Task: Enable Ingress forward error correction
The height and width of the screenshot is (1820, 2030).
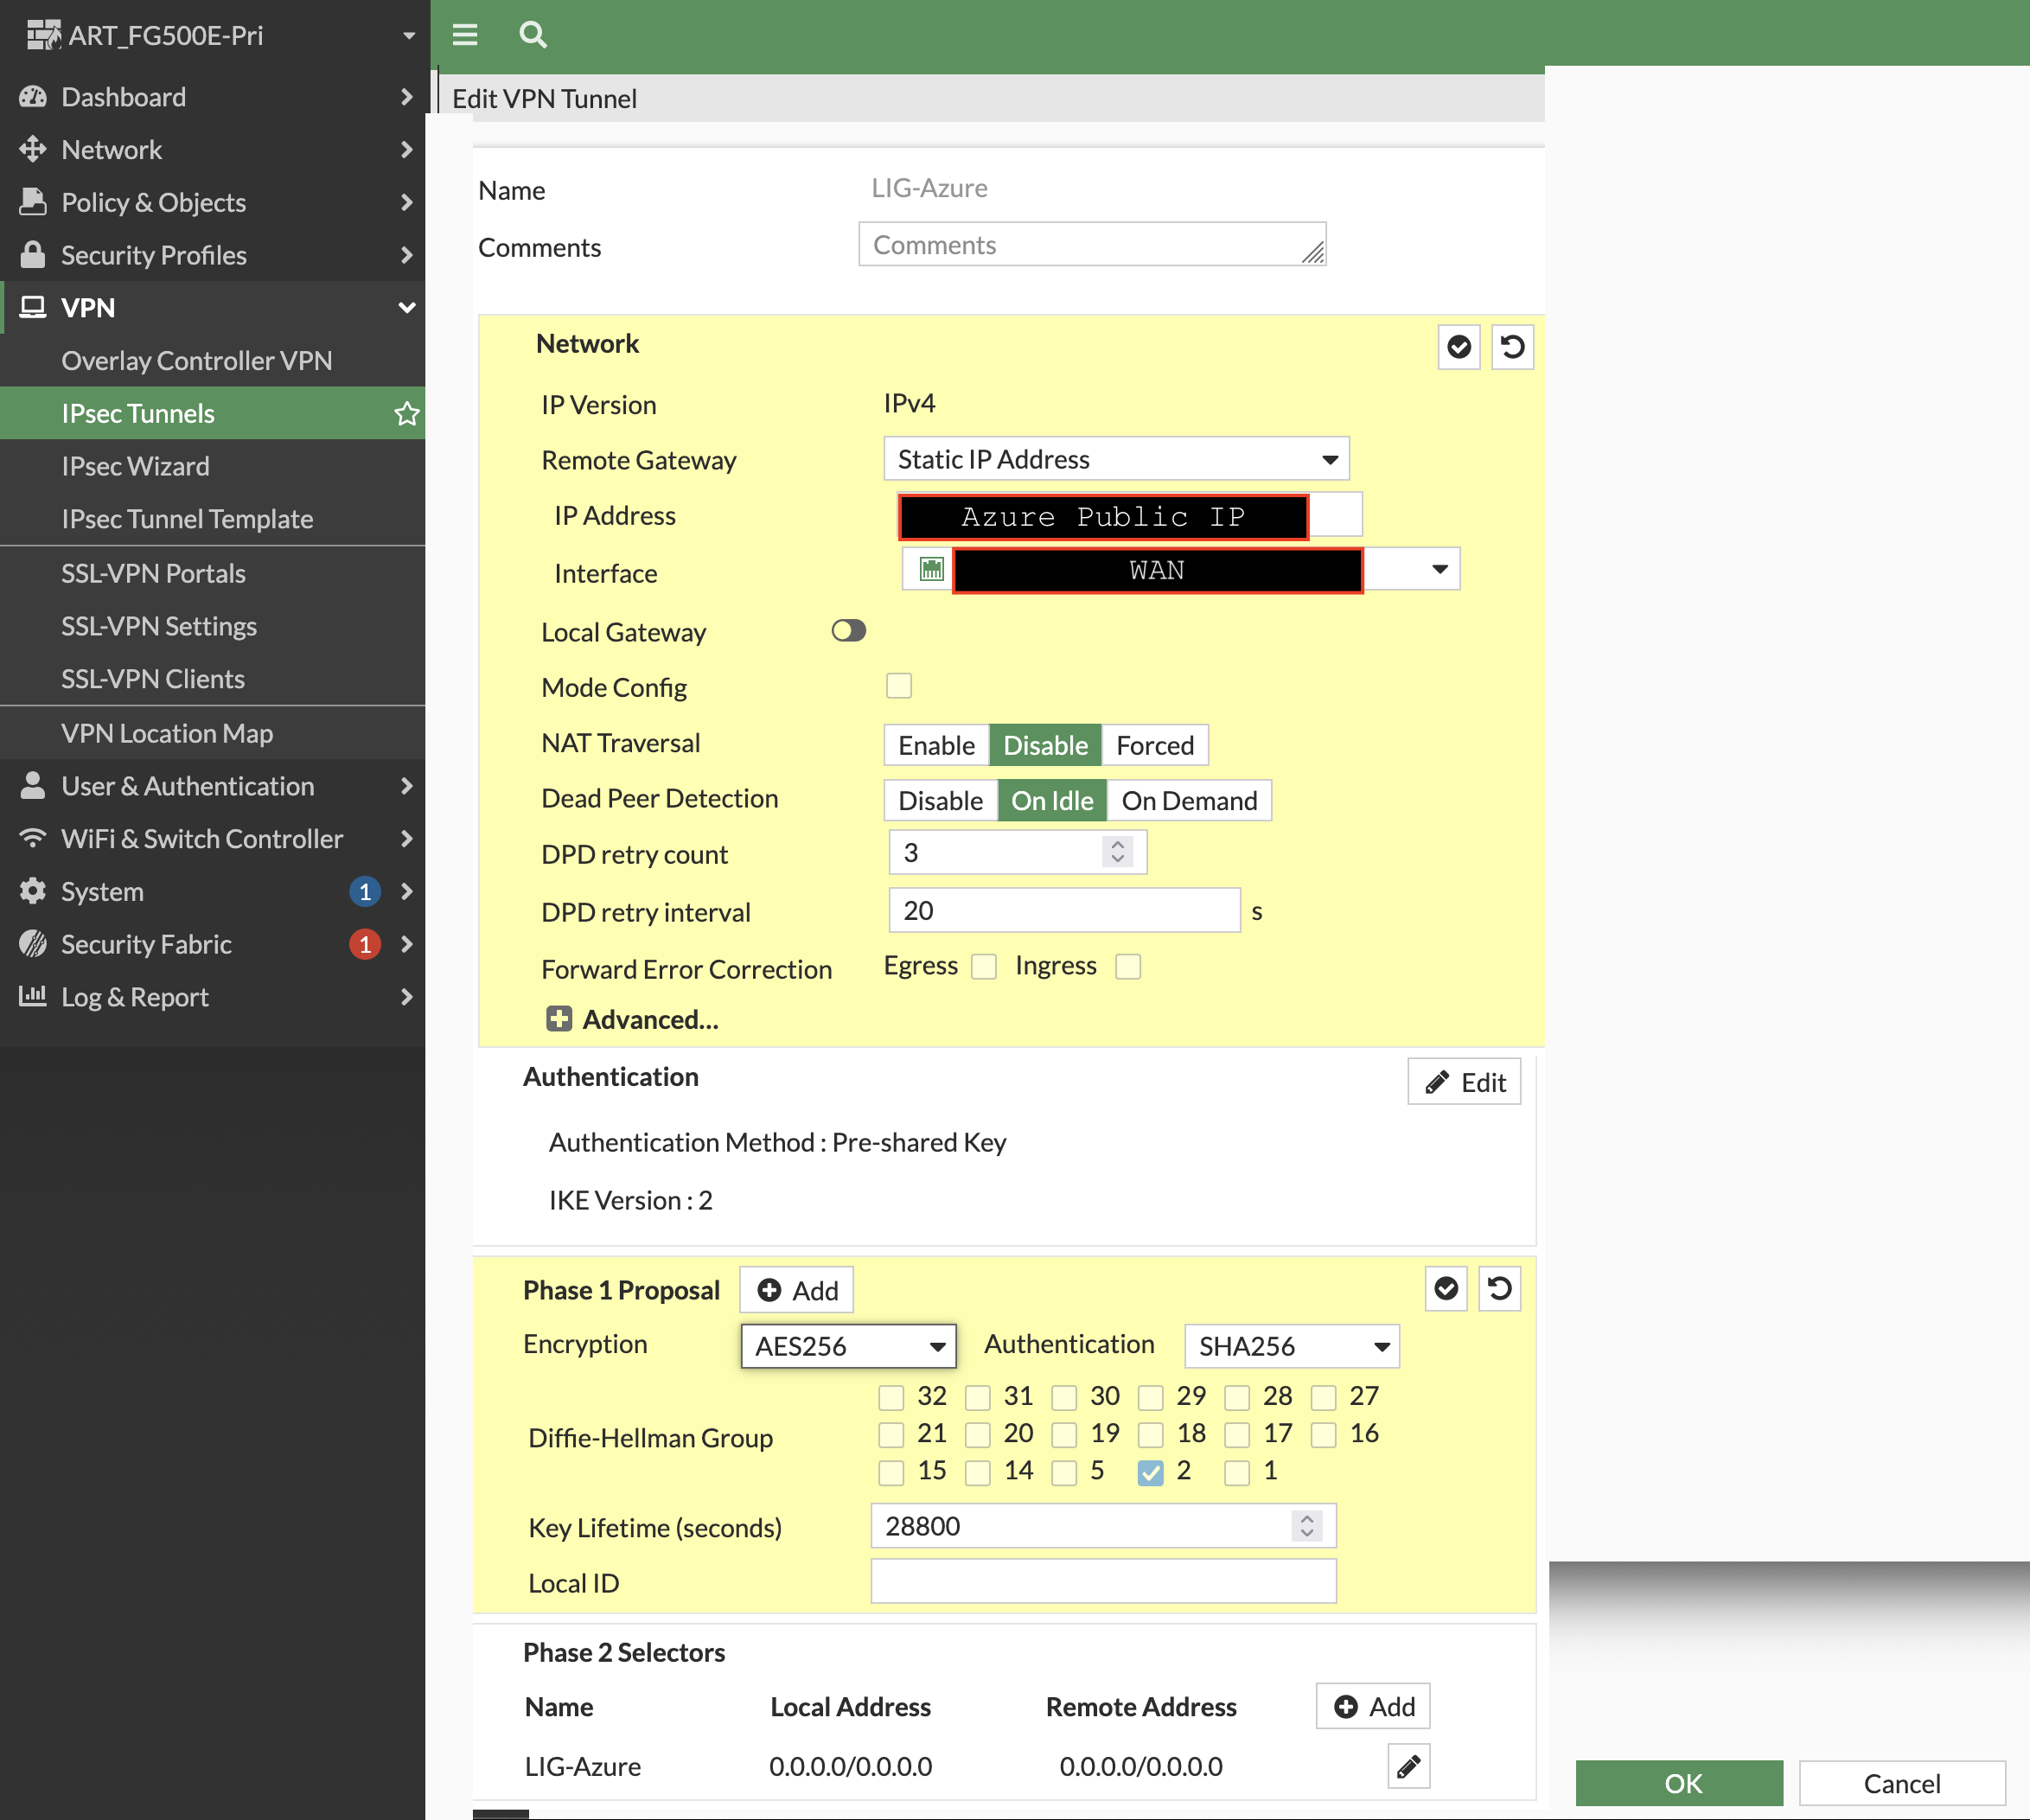Action: [x=1128, y=967]
